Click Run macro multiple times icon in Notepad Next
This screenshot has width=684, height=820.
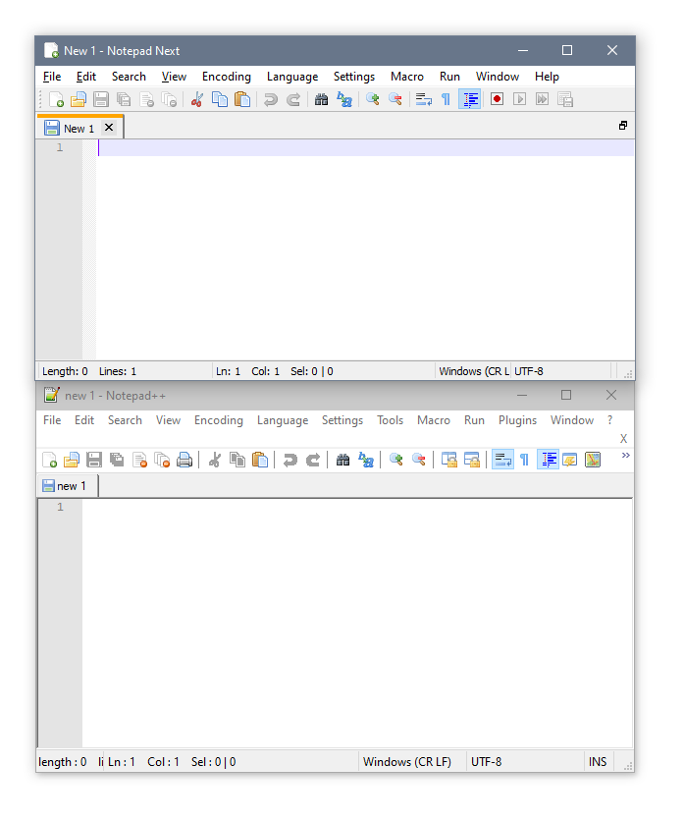[543, 99]
